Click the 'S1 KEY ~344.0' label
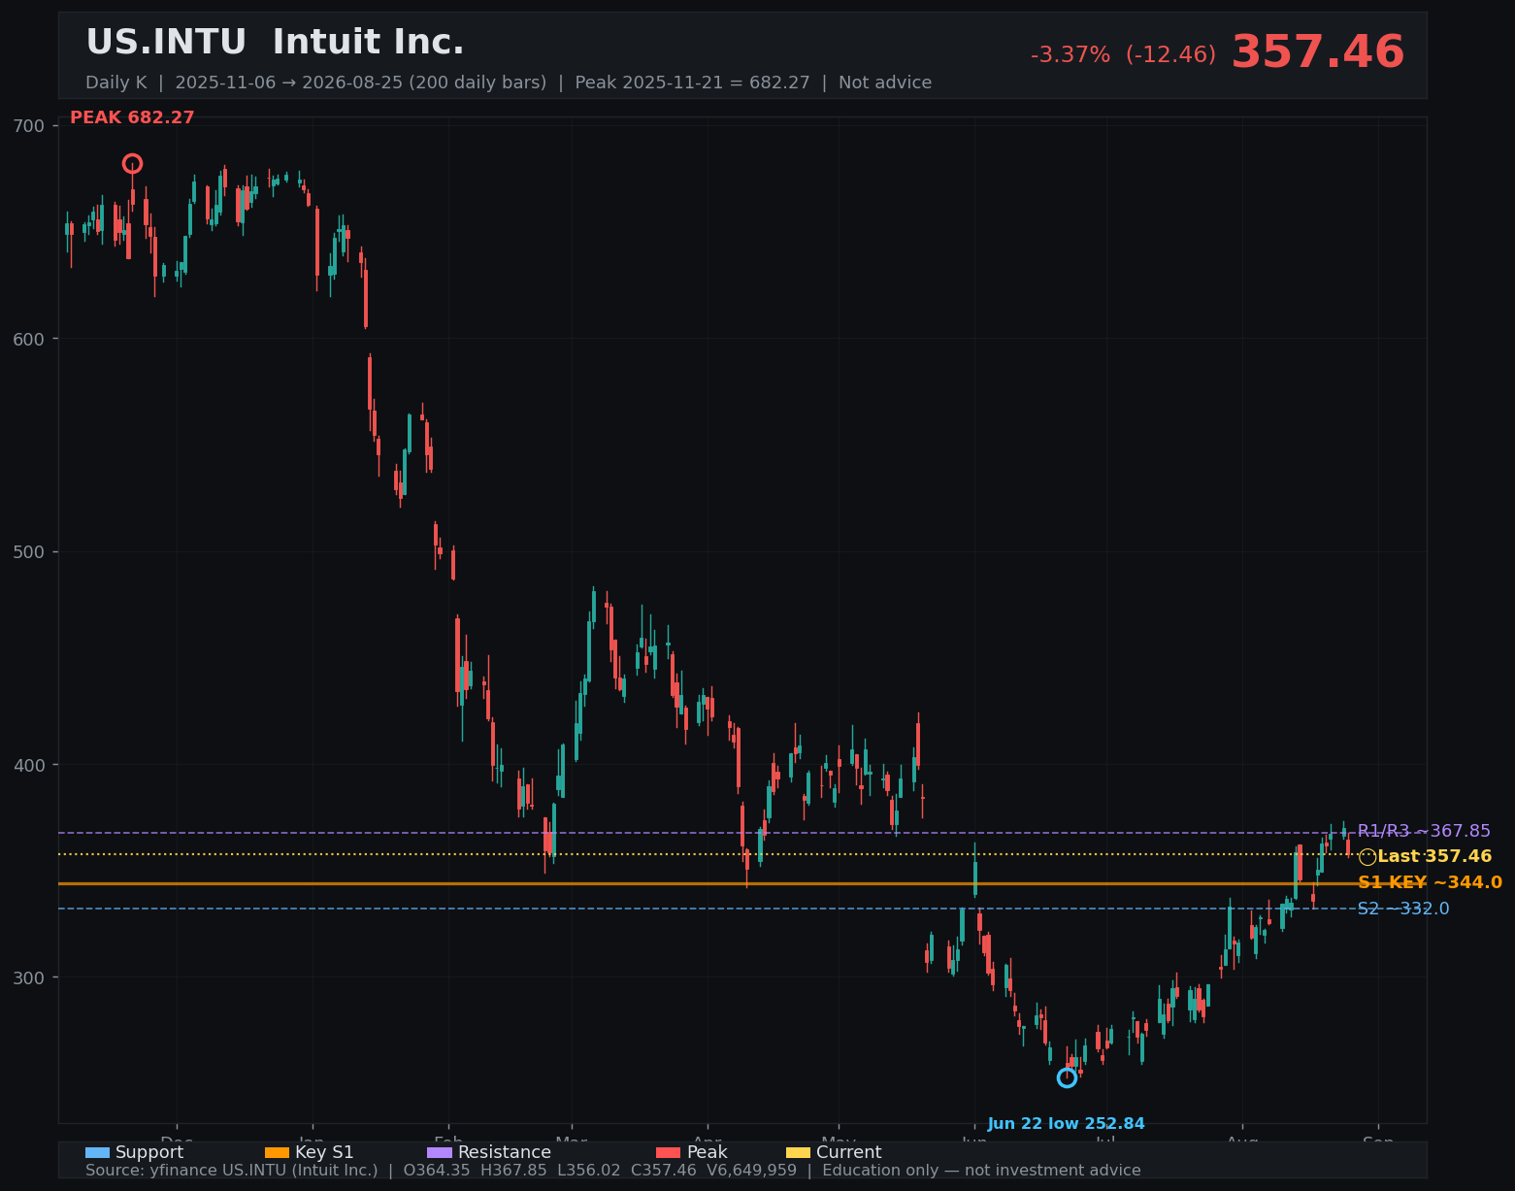 click(x=1430, y=882)
